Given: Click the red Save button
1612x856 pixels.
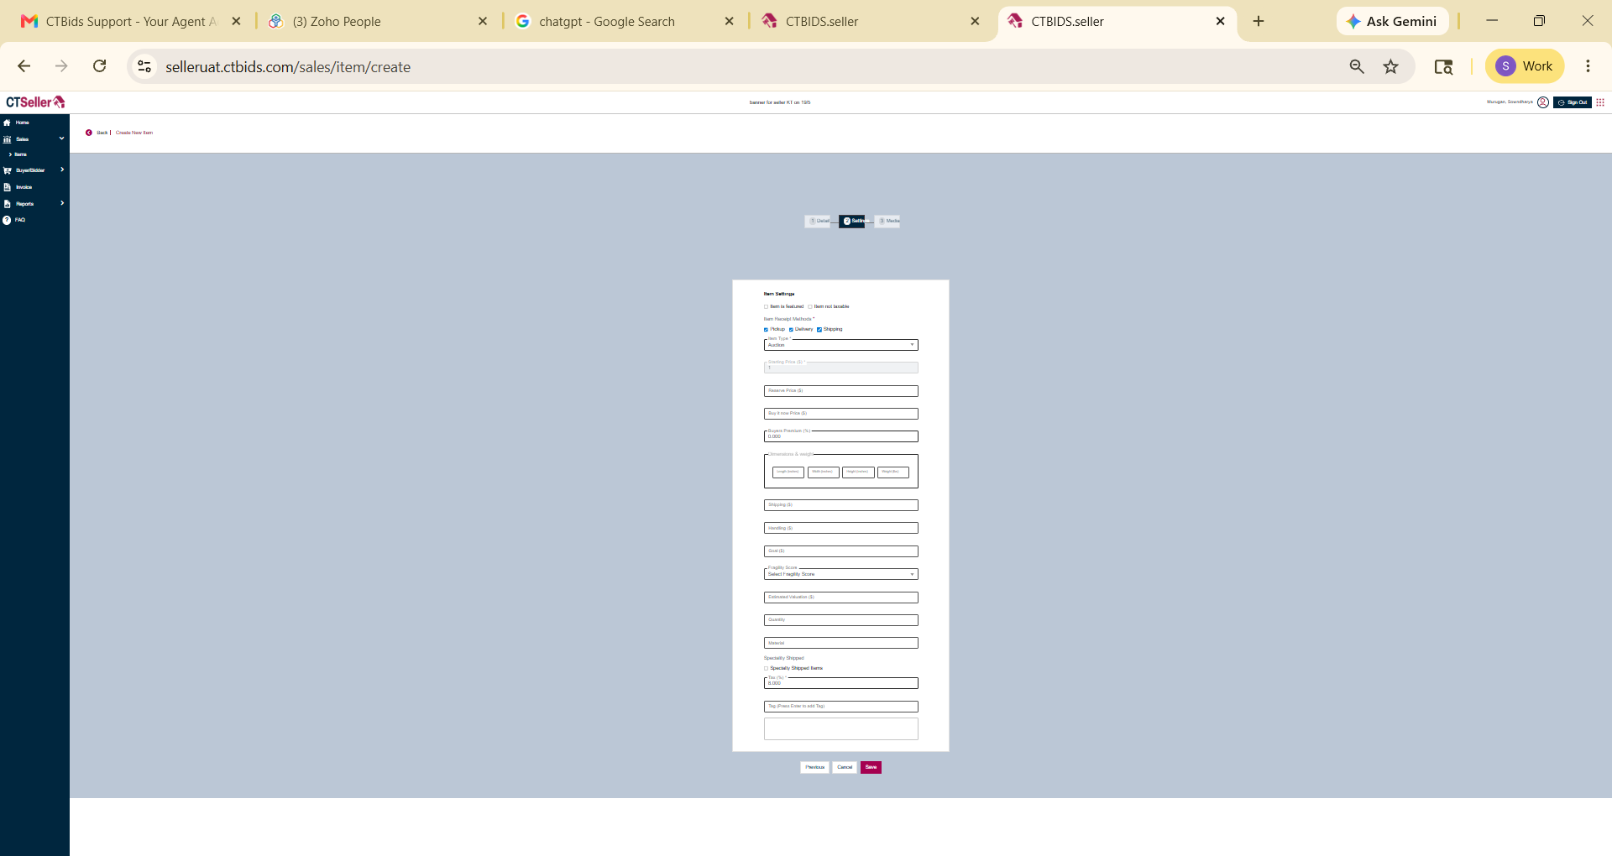Looking at the screenshot, I should [871, 767].
